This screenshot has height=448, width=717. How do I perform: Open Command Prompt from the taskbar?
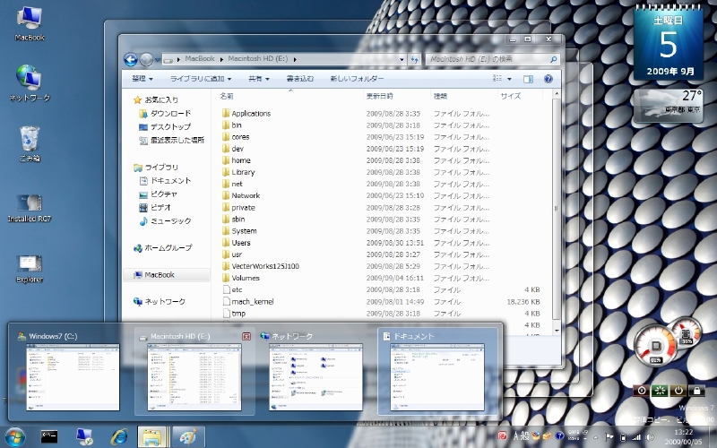[49, 437]
